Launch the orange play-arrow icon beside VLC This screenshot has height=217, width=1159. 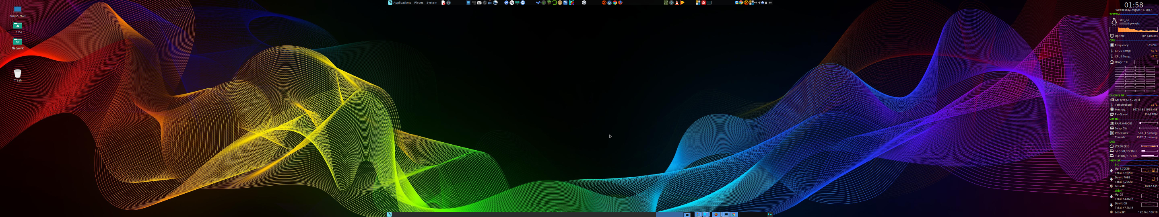(x=683, y=3)
